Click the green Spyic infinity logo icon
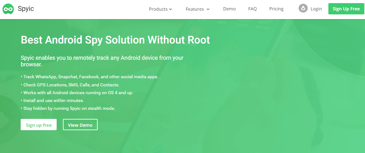Viewport: 365px width, 153px height. [x=8, y=9]
